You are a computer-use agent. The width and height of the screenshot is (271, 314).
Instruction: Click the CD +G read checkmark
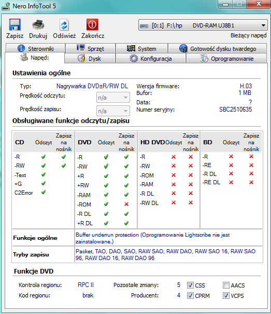(44, 183)
